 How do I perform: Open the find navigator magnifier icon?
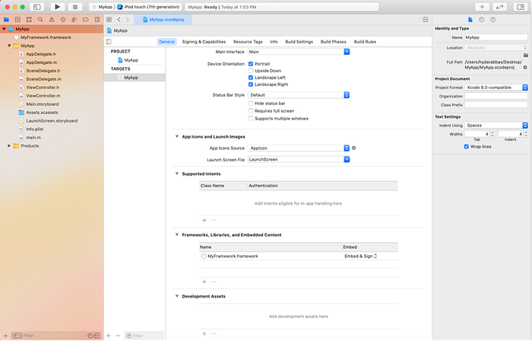pyautogui.click(x=40, y=20)
